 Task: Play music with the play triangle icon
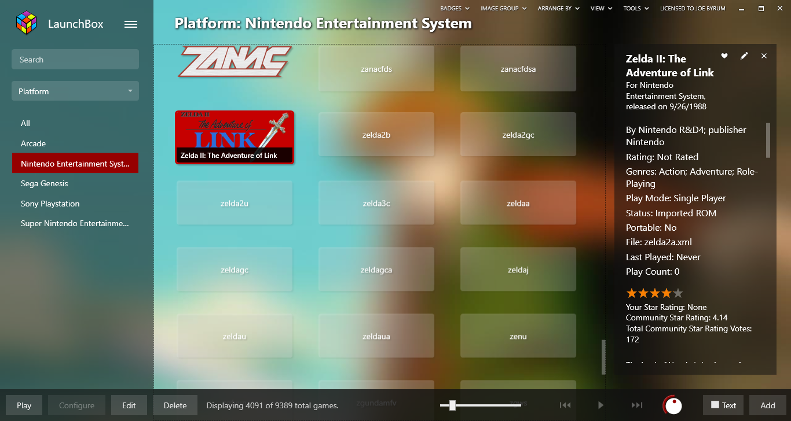(x=601, y=405)
